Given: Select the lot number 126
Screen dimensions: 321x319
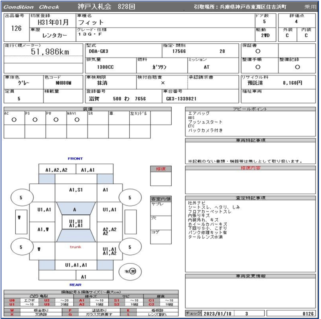Looking at the screenshot, I should (x=16, y=28).
